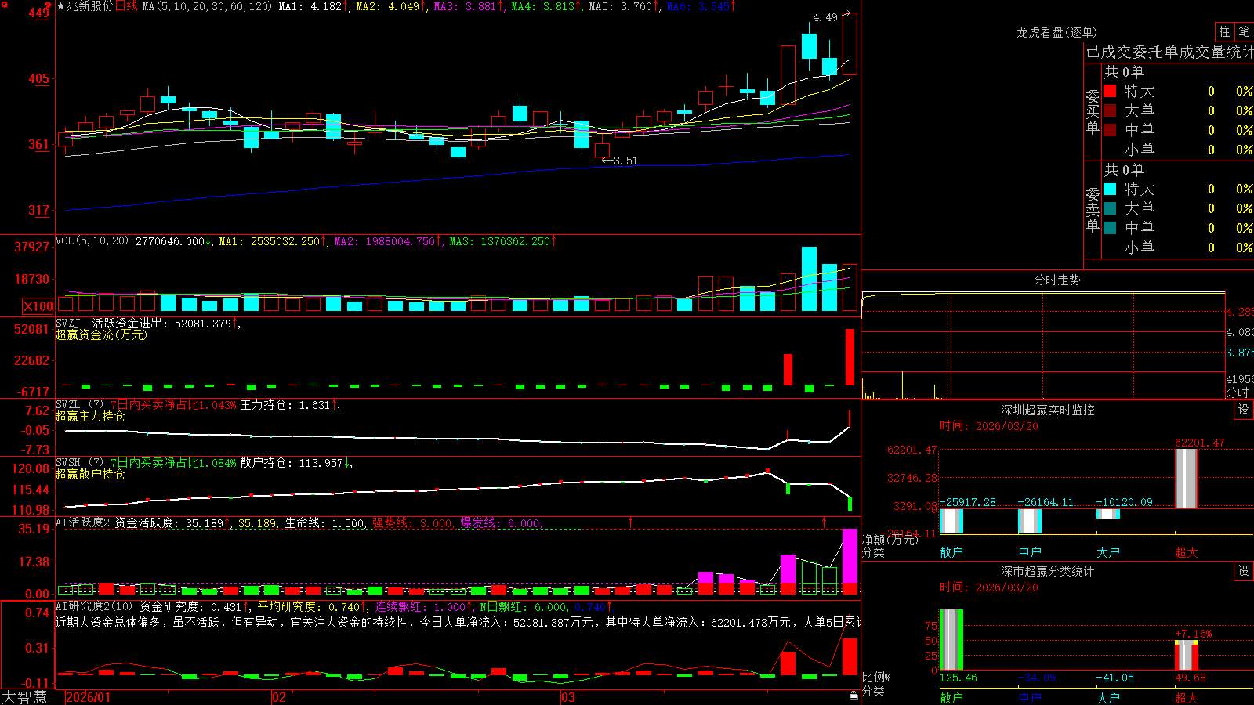Image resolution: width=1254 pixels, height=705 pixels.
Task: Click the 3.51 low price label
Action: point(625,161)
